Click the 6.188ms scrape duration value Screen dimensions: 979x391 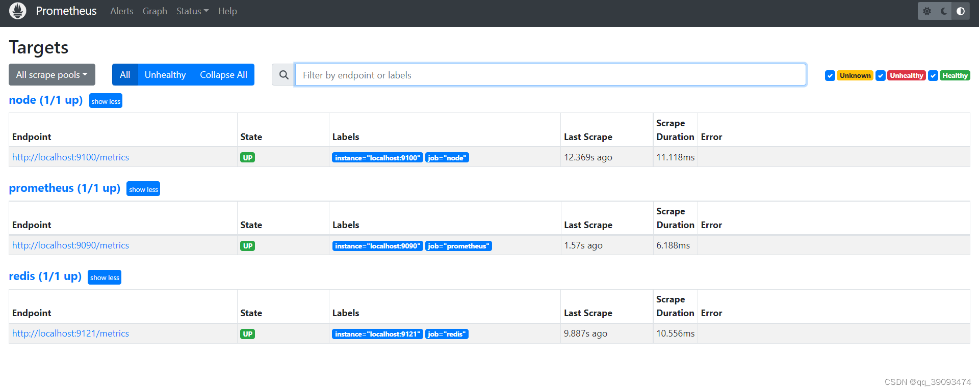[673, 245]
